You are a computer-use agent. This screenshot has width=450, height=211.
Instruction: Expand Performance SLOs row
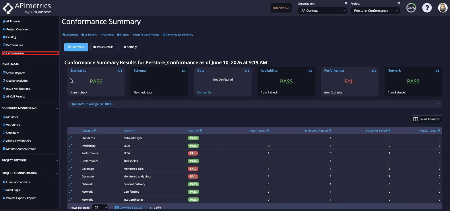(x=70, y=153)
